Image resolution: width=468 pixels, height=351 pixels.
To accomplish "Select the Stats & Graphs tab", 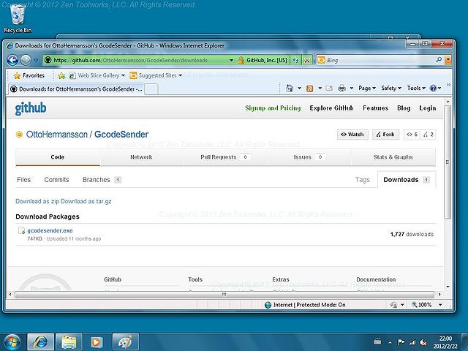I will pyautogui.click(x=393, y=157).
